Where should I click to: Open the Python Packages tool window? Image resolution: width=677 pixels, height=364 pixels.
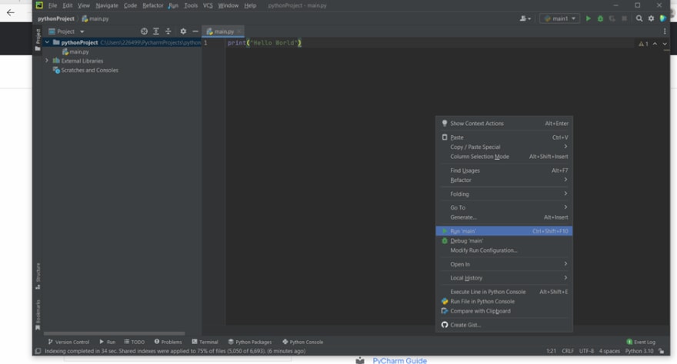250,342
